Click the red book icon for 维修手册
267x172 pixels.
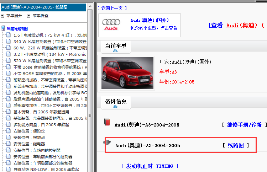107,122
